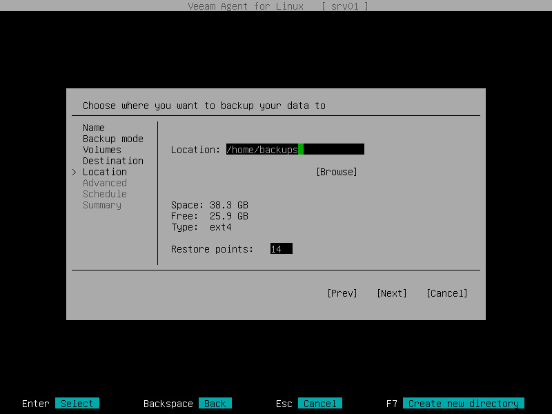Select the Summary wizard step

point(102,205)
